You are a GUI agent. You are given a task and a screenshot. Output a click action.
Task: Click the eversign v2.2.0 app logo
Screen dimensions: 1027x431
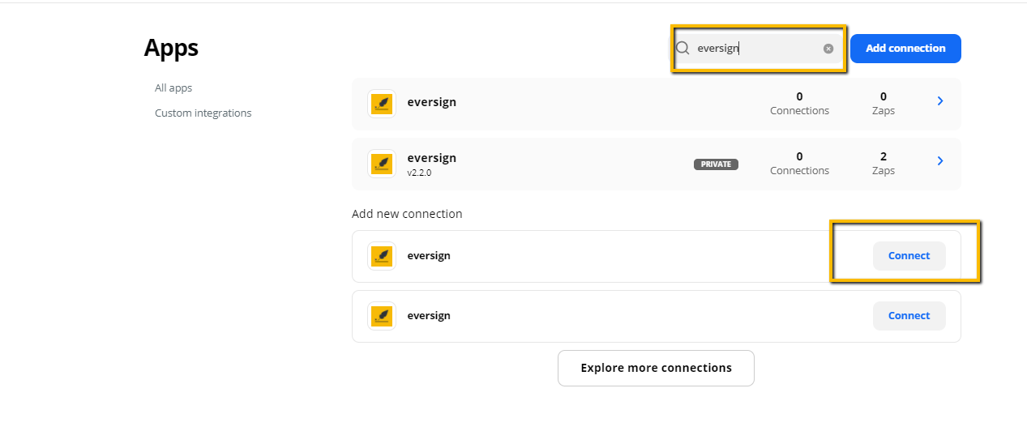point(382,164)
